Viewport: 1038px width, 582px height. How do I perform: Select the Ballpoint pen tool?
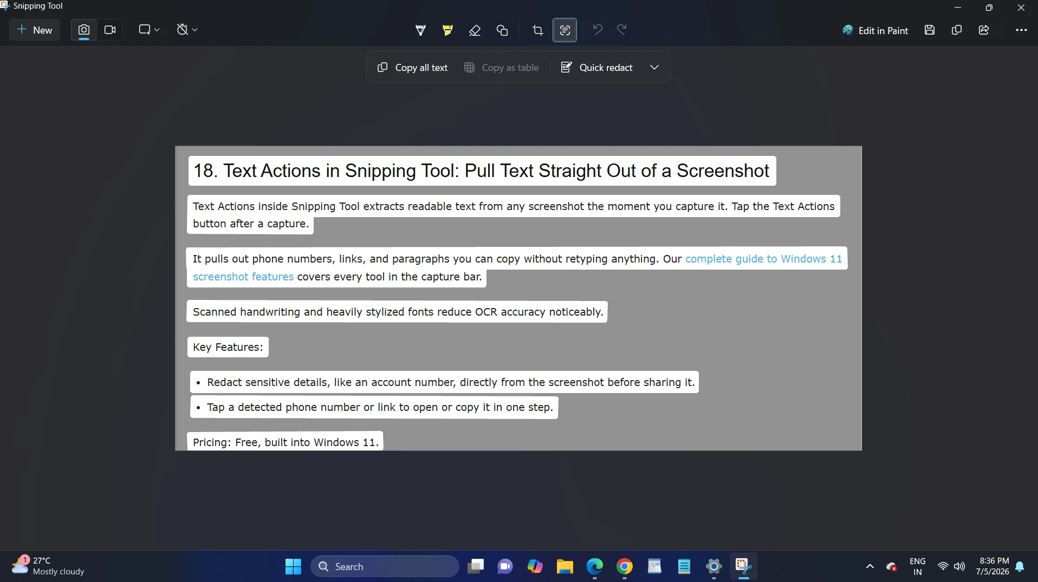(420, 30)
